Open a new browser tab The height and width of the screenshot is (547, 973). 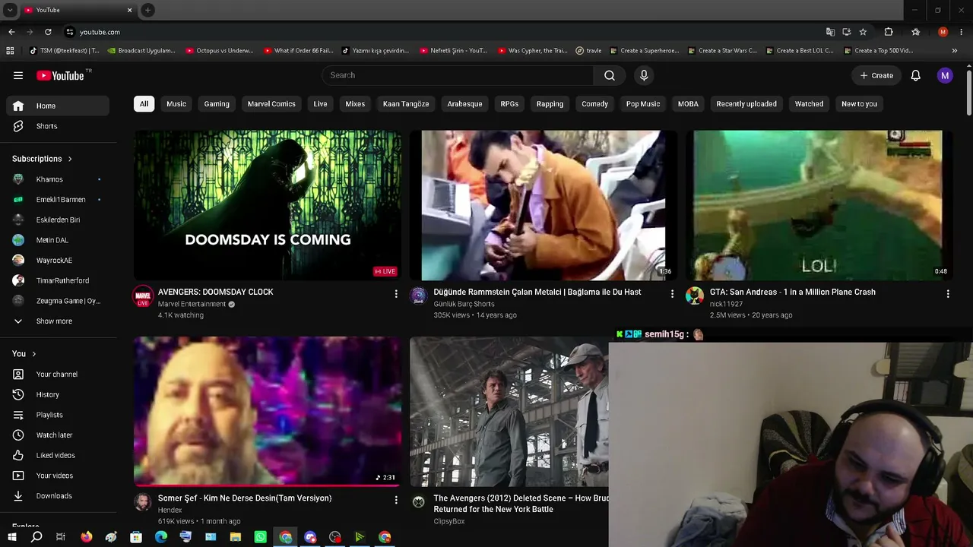pos(147,10)
